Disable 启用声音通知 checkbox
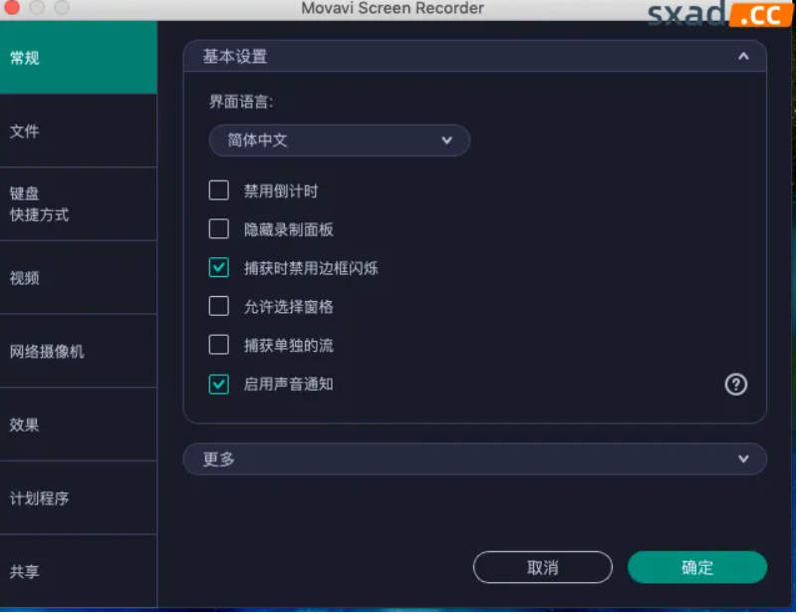The image size is (799, 614). [x=219, y=385]
